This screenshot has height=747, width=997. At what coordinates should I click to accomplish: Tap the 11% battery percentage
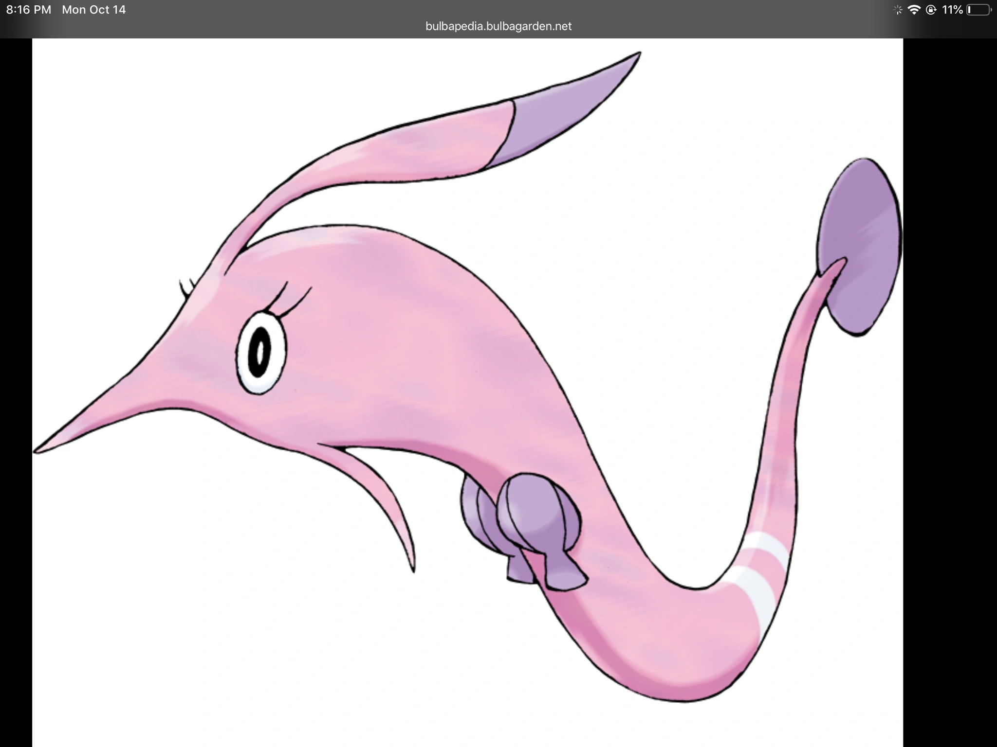point(952,10)
